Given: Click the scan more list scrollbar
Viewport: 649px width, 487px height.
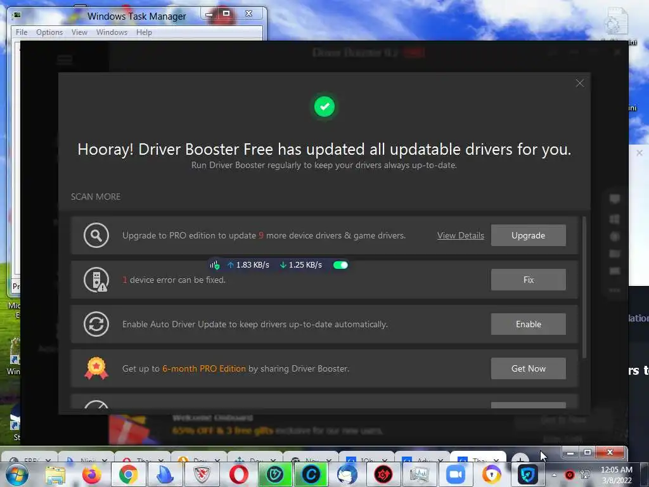Looking at the screenshot, I should [x=584, y=287].
